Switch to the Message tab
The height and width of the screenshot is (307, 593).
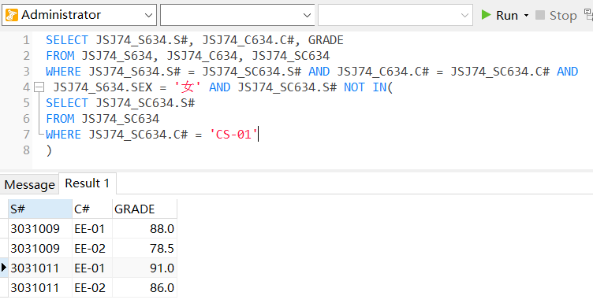coord(29,185)
